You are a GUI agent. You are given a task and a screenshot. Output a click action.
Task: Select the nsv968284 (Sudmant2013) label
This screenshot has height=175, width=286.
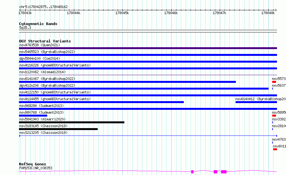(41, 106)
